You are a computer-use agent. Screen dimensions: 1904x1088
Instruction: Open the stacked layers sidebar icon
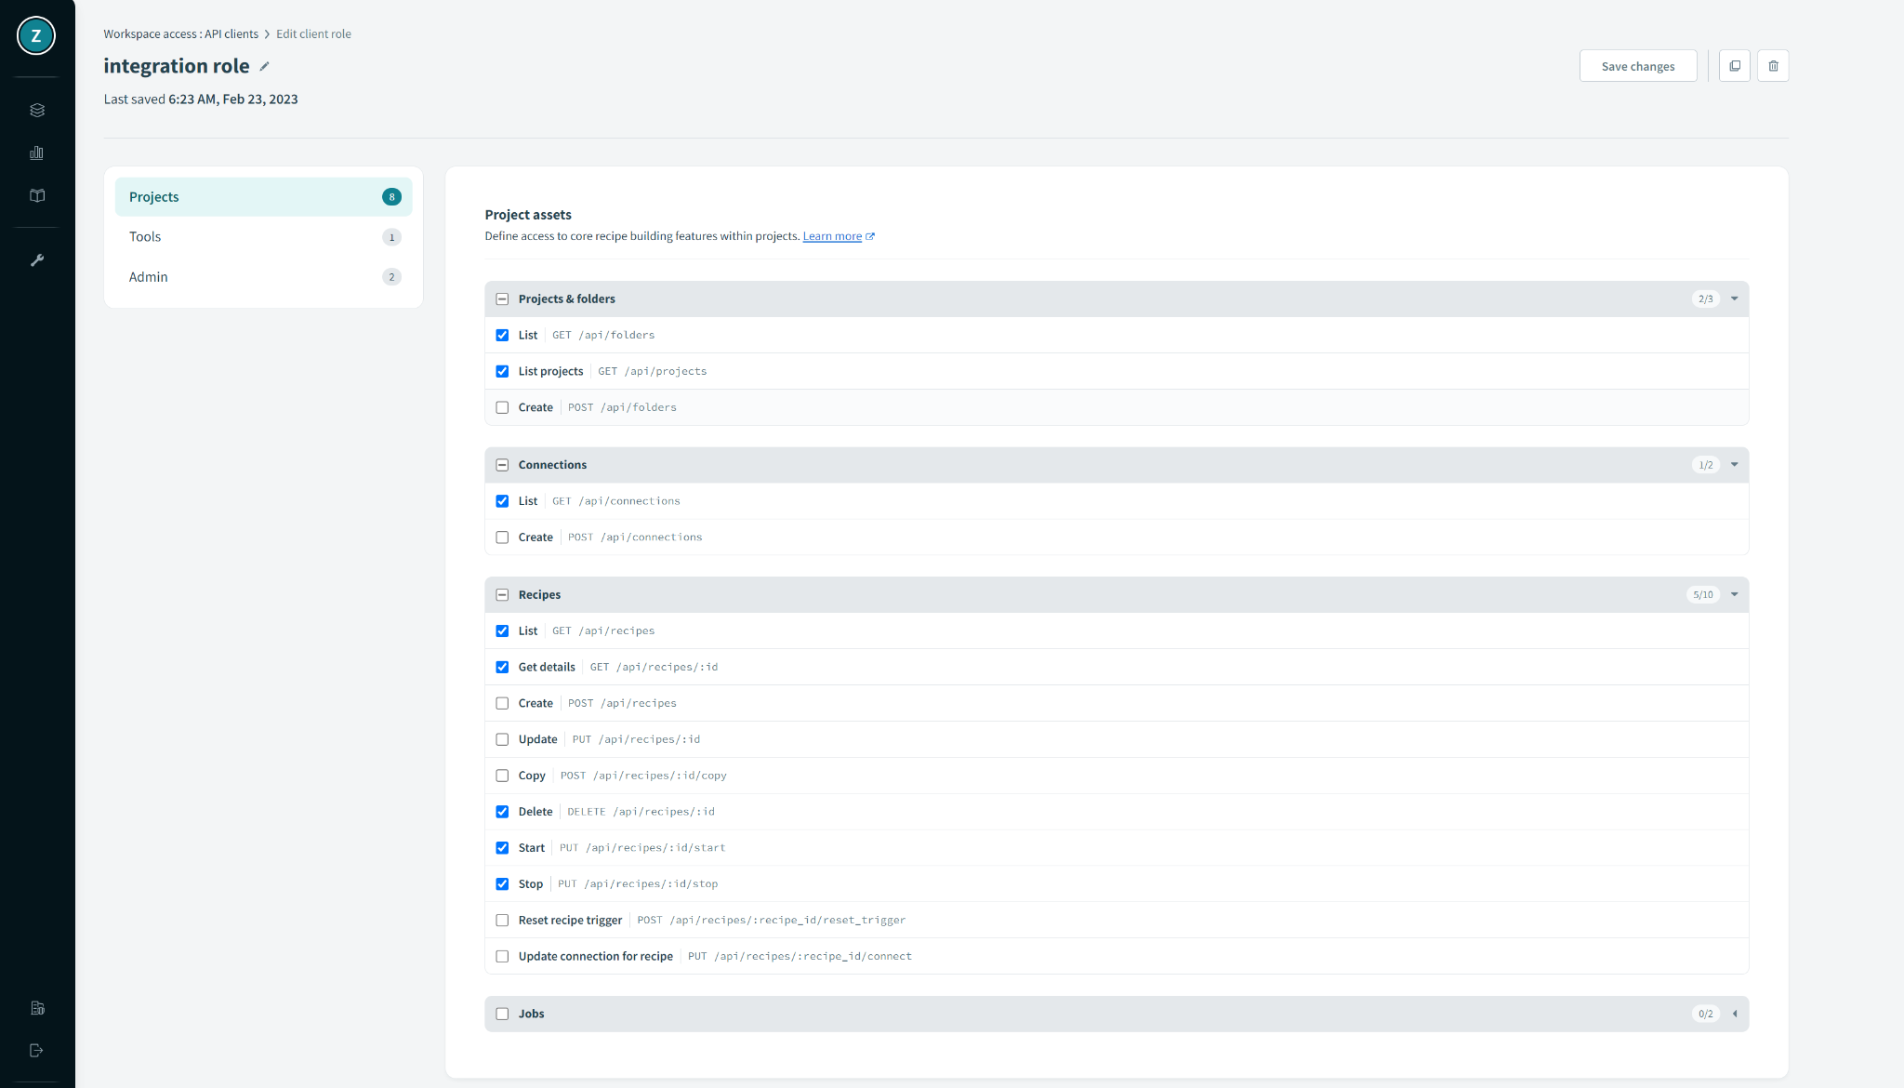[37, 110]
